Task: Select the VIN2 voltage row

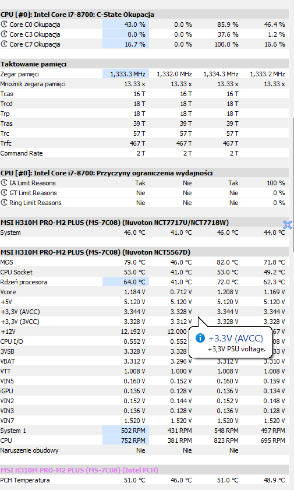Action: pyautogui.click(x=144, y=401)
